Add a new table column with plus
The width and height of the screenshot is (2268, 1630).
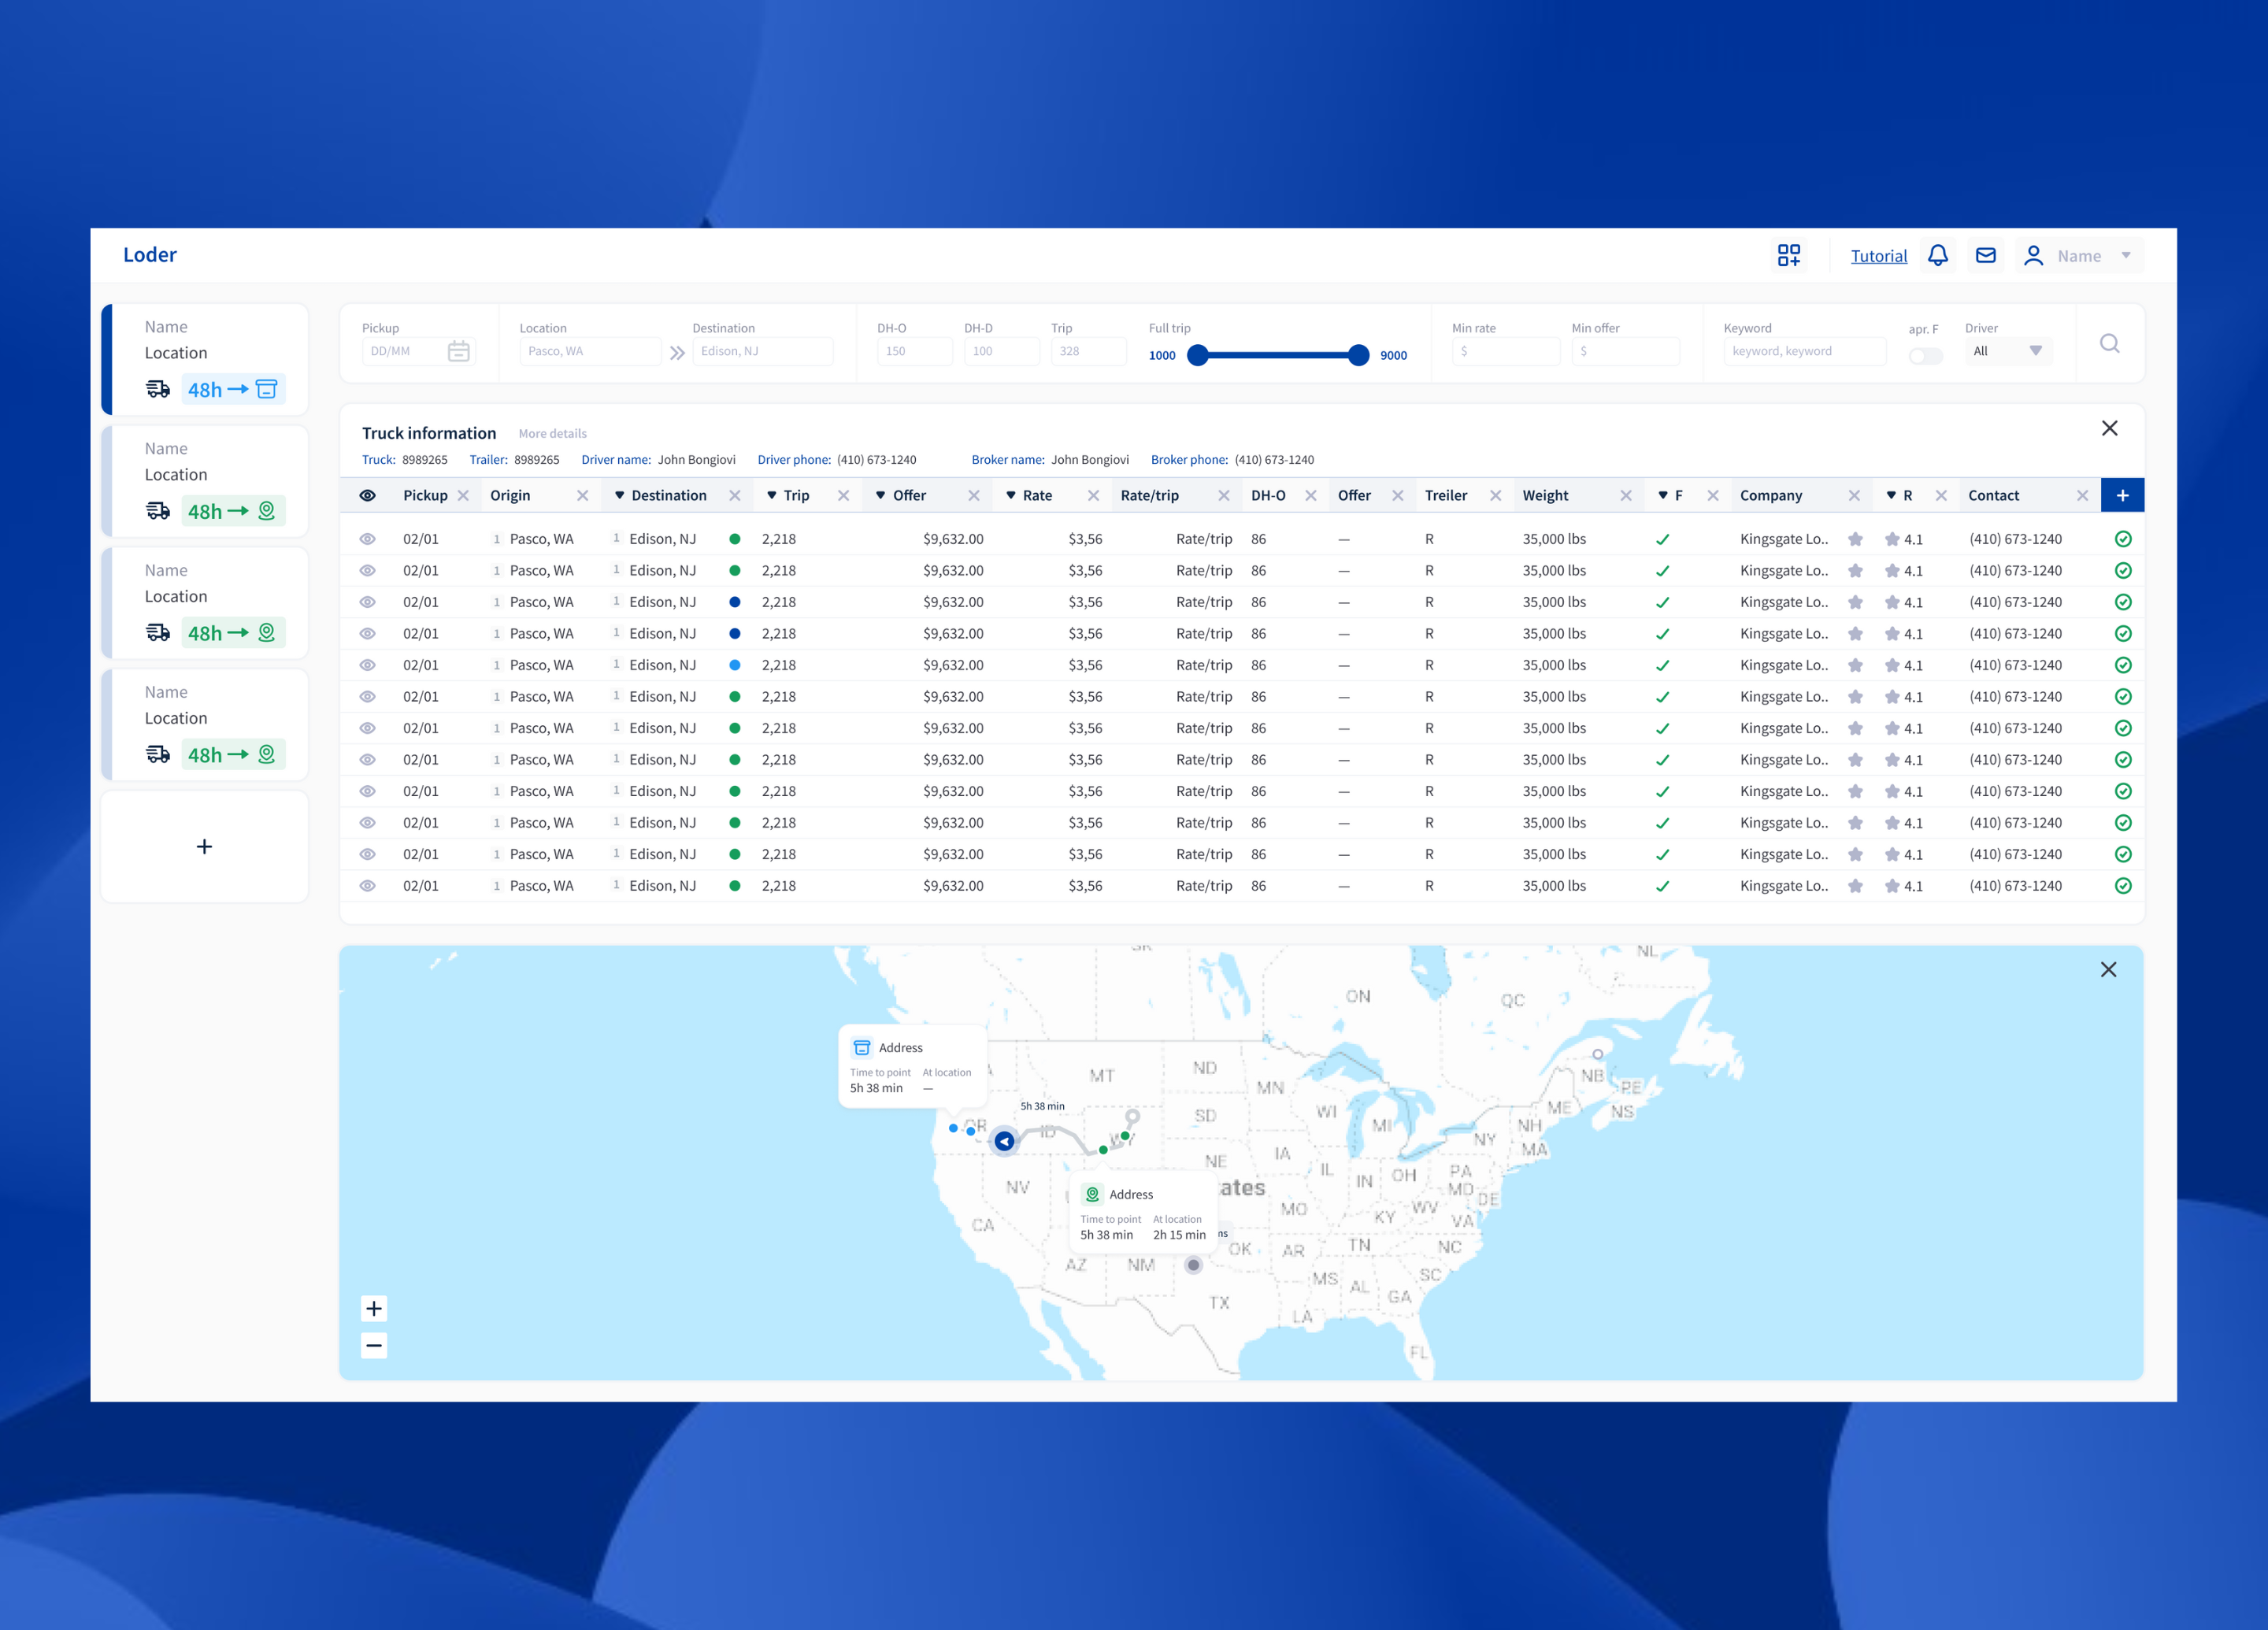coord(2122,495)
